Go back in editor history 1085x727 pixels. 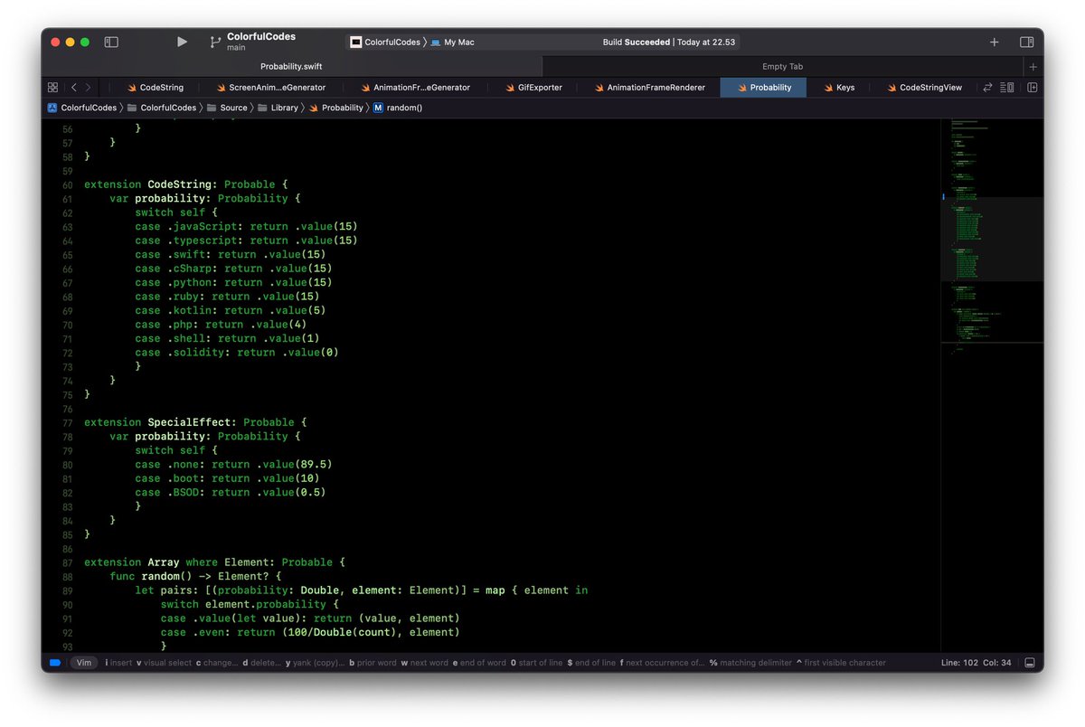point(74,88)
